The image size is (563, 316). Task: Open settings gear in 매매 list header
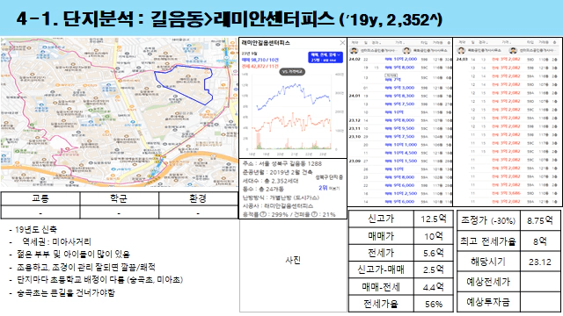(448, 42)
